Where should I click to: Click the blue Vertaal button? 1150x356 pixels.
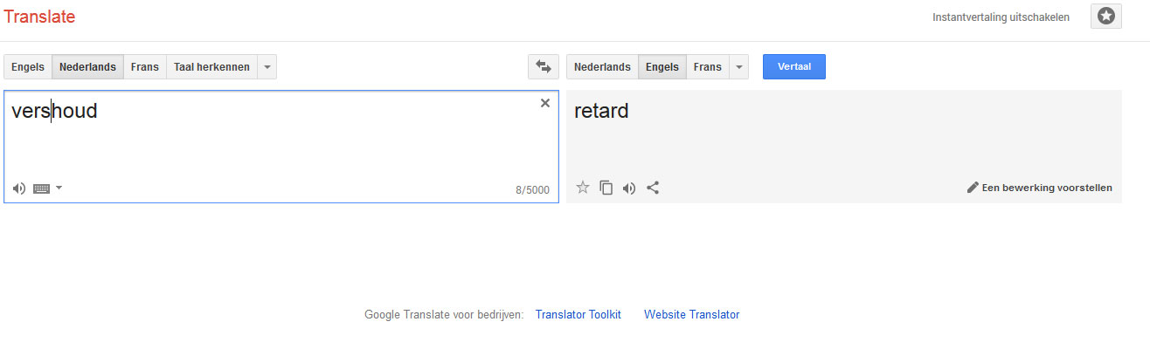[x=794, y=66]
